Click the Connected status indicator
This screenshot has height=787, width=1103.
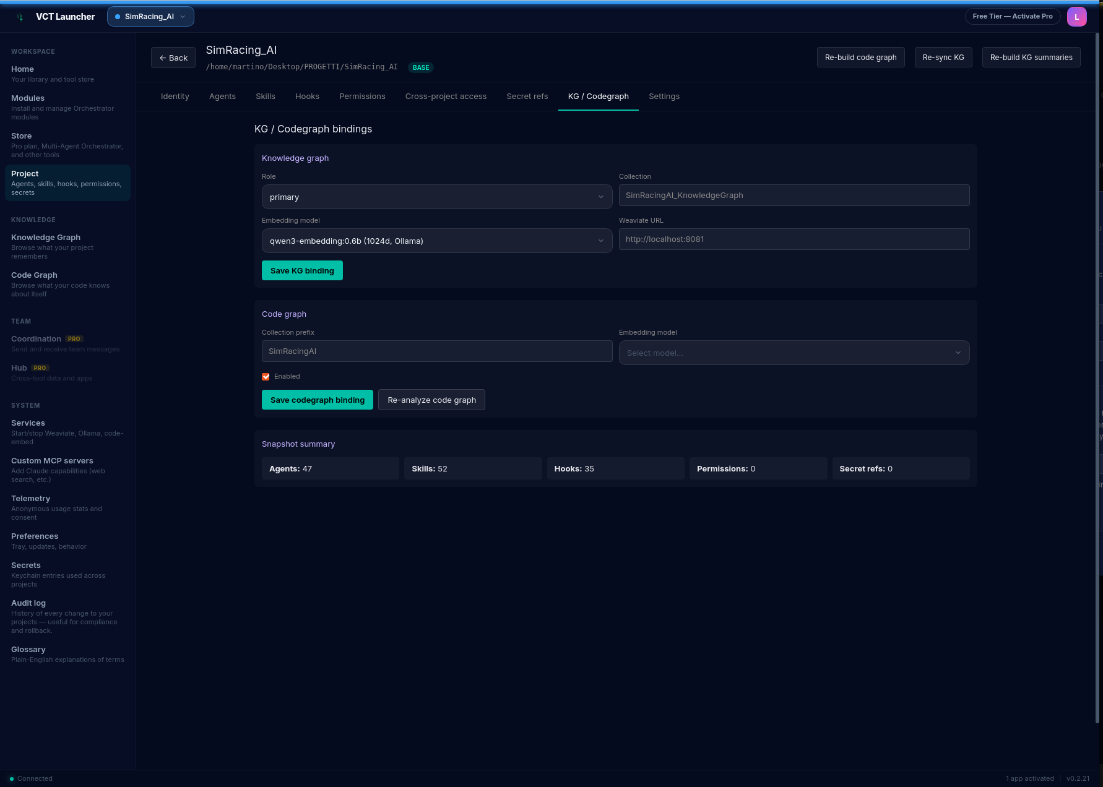click(x=31, y=778)
